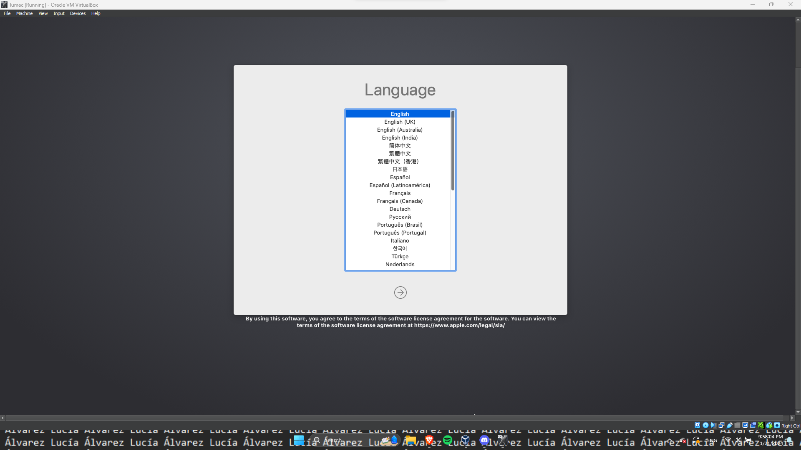This screenshot has height=450, width=801.
Task: Select Español from language list
Action: (400, 177)
